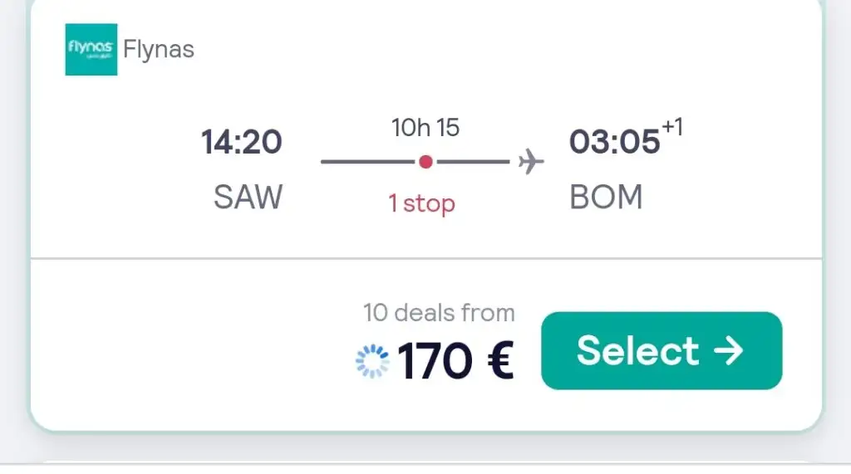The width and height of the screenshot is (851, 474).
Task: Click the airplane icon on the route line
Action: pos(531,162)
